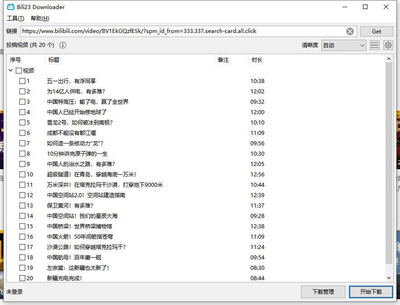This screenshot has height=305, width=400.
Task: Click the Bili23 Downloader app logo icon
Action: point(10,7)
